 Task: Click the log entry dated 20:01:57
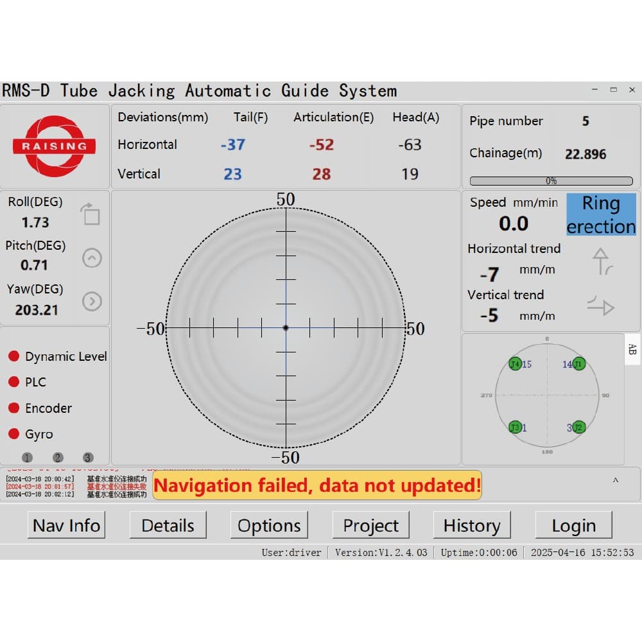(x=76, y=487)
